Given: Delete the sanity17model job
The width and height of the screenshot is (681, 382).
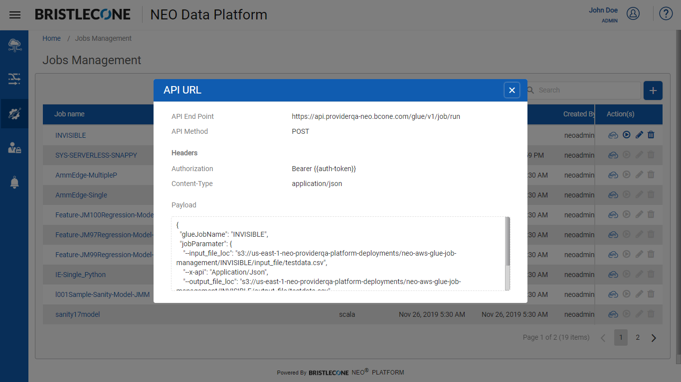Looking at the screenshot, I should pos(651,314).
